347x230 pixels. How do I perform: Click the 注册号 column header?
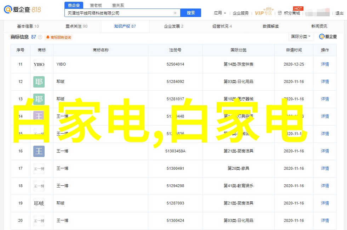[175, 50]
